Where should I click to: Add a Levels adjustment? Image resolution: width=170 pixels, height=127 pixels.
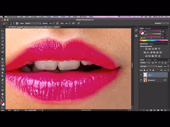coord(150,49)
